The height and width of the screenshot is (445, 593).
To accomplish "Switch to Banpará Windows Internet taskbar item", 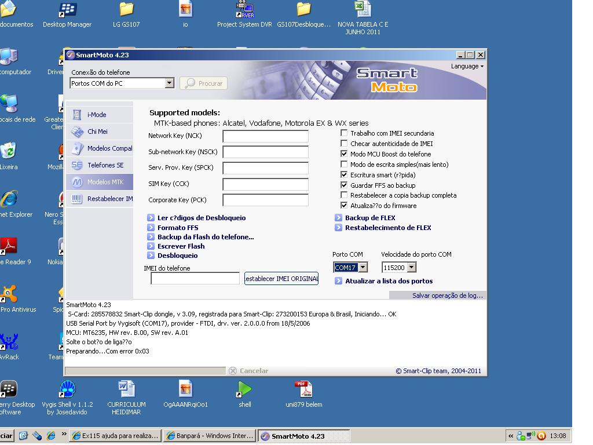I will 210,436.
